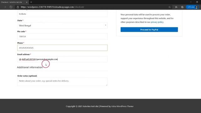201x113 pixels.
Task: Click Proceed to PayPal button
Action: point(149,30)
